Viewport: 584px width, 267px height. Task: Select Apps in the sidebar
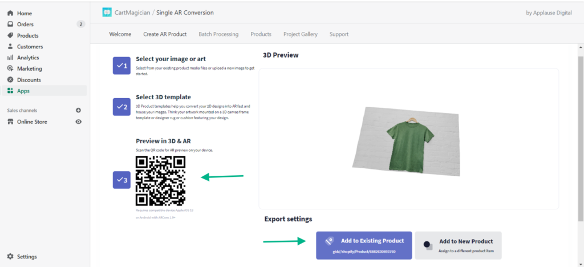(44, 91)
